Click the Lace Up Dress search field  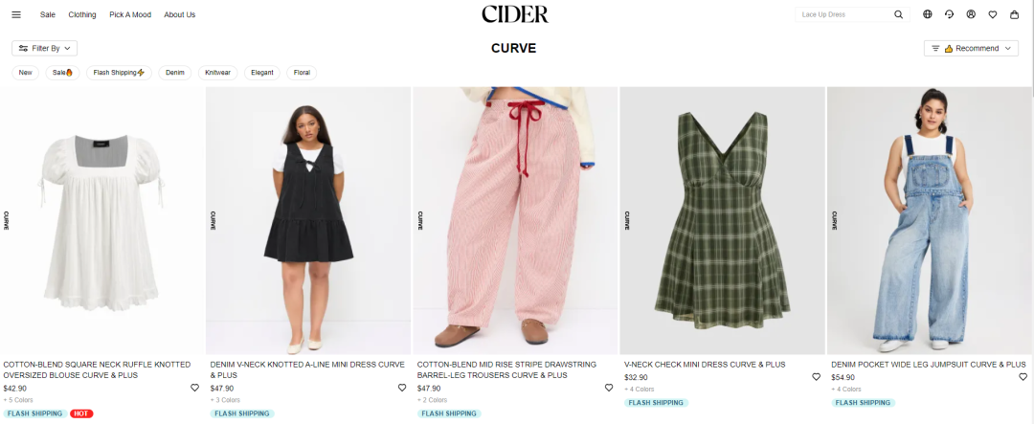(x=844, y=14)
